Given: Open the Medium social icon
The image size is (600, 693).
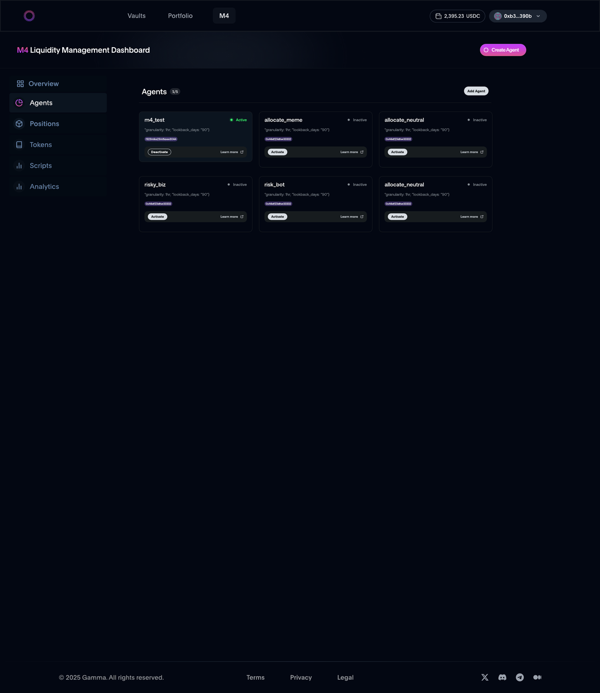Looking at the screenshot, I should [x=537, y=677].
